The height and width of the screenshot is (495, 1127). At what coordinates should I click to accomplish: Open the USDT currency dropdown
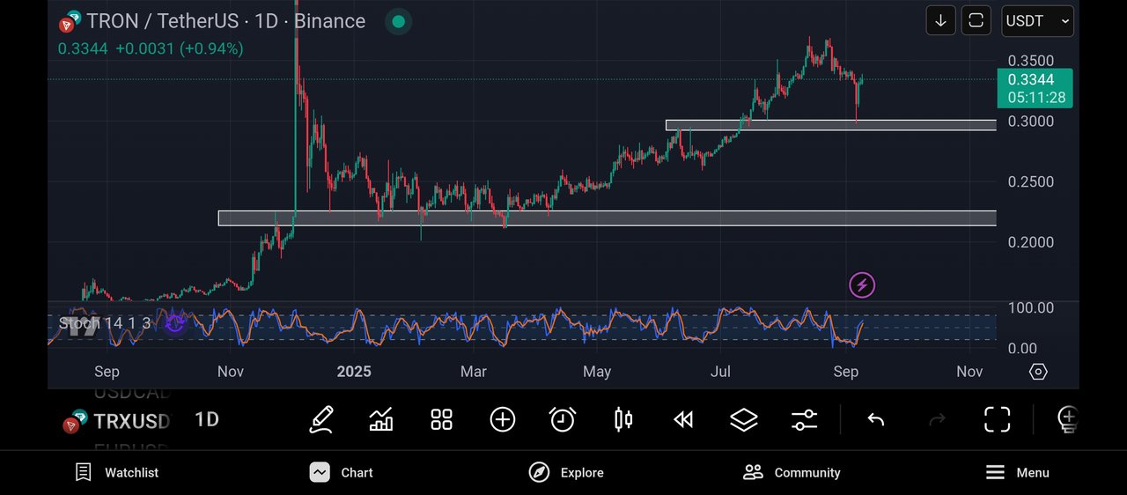[1037, 20]
